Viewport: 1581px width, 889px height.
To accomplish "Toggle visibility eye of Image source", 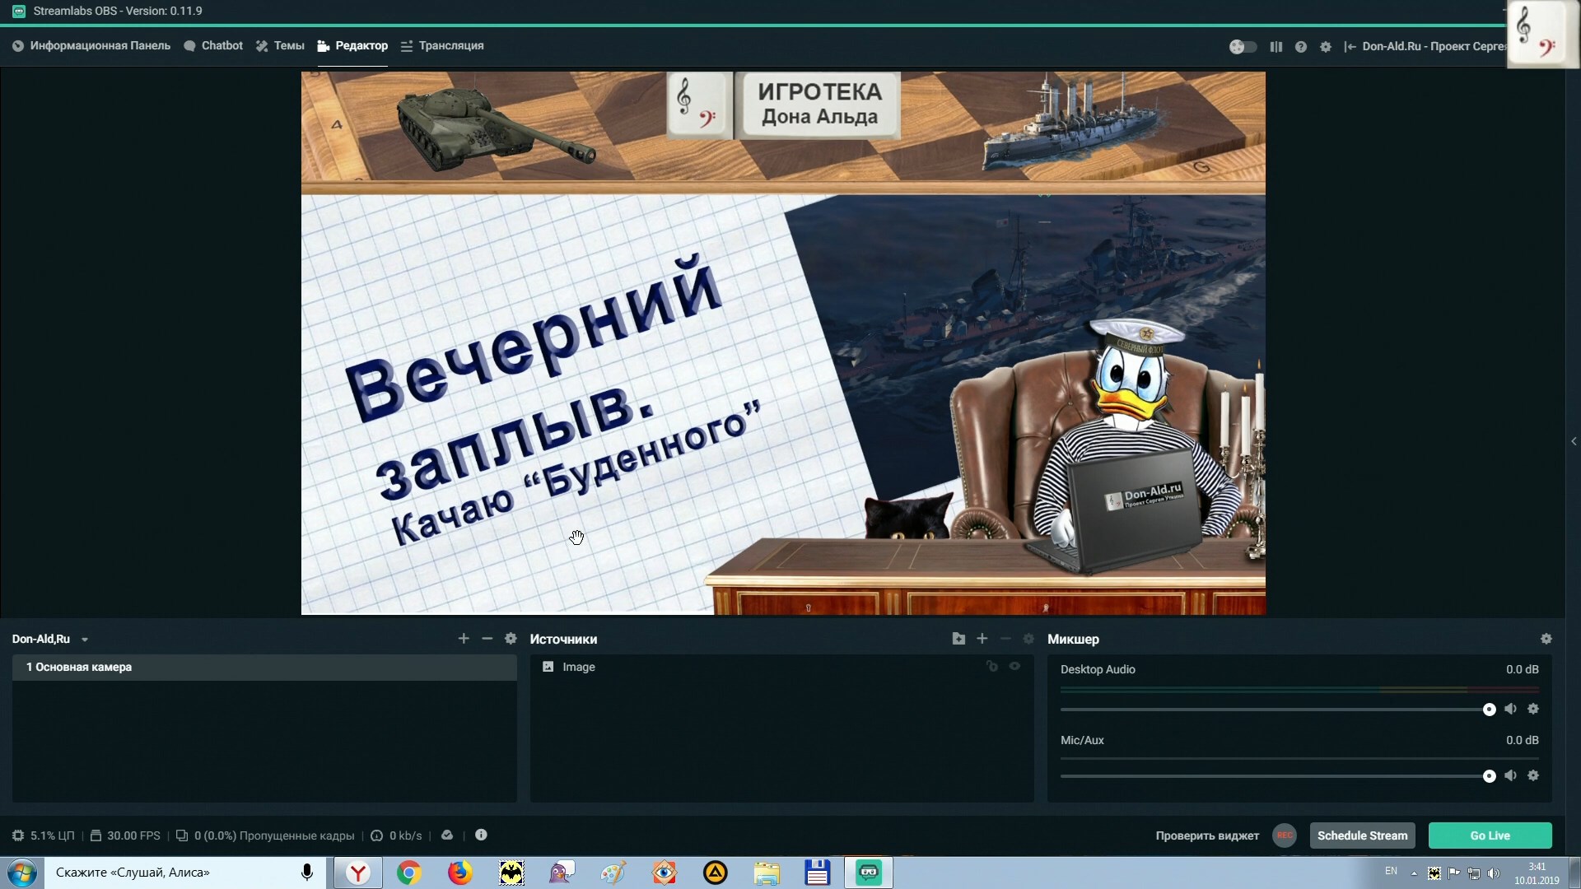I will pyautogui.click(x=1014, y=667).
